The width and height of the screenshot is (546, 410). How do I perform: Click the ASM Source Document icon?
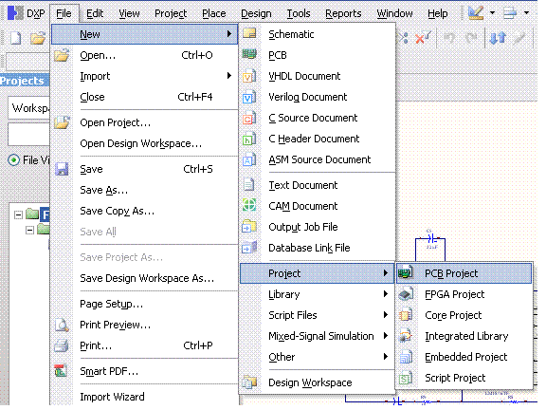tap(249, 159)
